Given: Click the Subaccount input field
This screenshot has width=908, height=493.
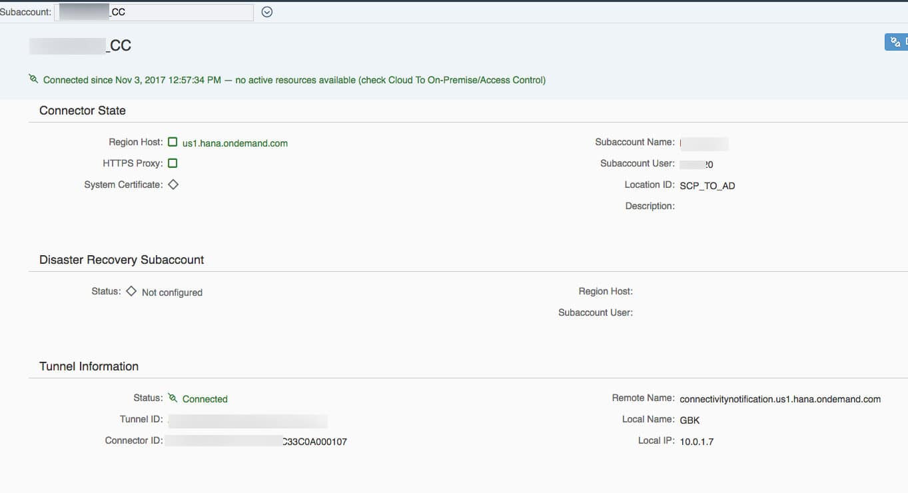Looking at the screenshot, I should coord(153,13).
